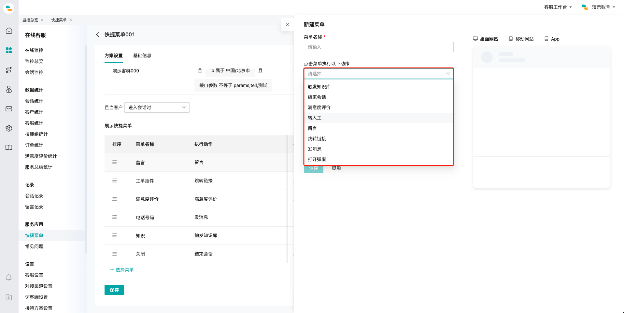This screenshot has width=624, height=313.
Task: Open the 进入会话时 dropdown
Action: click(x=157, y=107)
